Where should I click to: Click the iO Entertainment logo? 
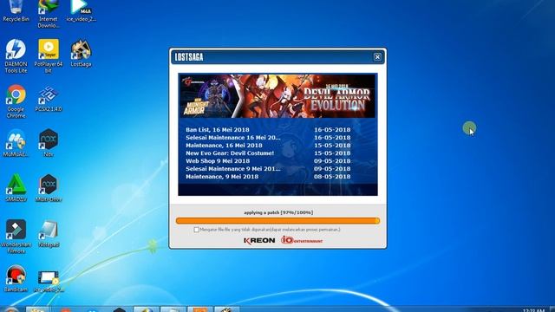point(302,240)
